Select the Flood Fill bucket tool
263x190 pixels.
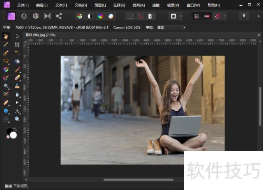(x=17, y=61)
